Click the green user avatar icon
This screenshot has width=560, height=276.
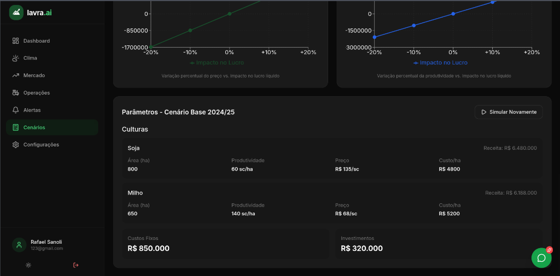click(19, 245)
